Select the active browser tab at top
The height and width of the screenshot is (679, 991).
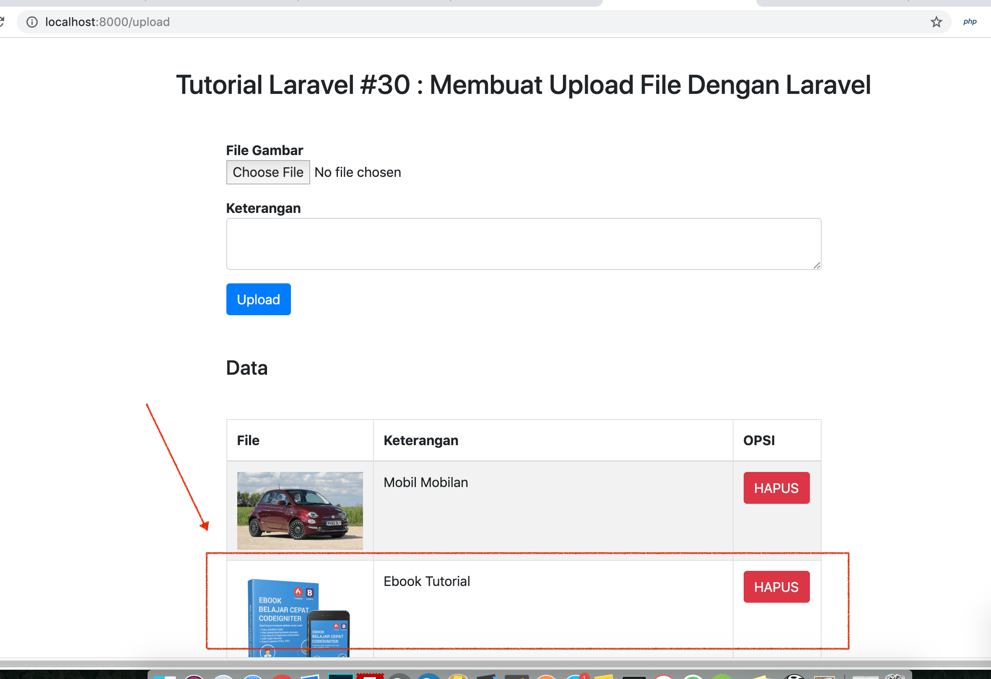(x=679, y=3)
